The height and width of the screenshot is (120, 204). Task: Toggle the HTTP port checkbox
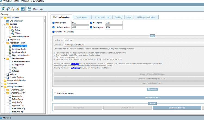91,23
